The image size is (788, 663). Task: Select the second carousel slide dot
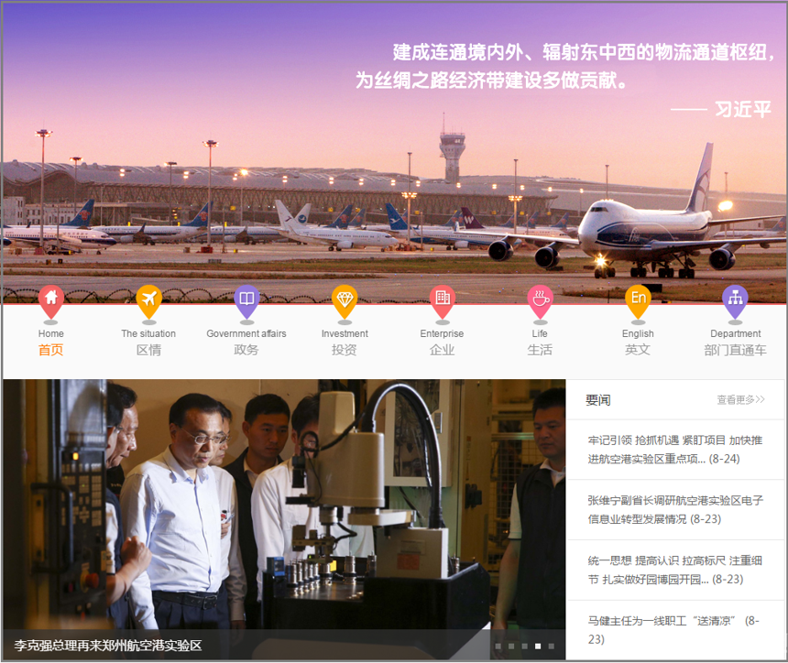coord(511,647)
